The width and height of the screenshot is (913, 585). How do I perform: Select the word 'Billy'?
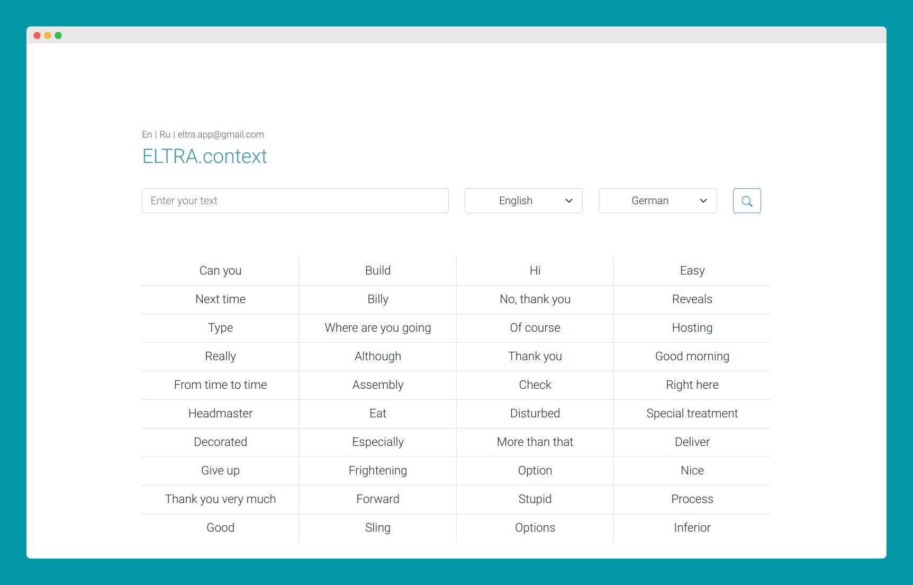377,299
